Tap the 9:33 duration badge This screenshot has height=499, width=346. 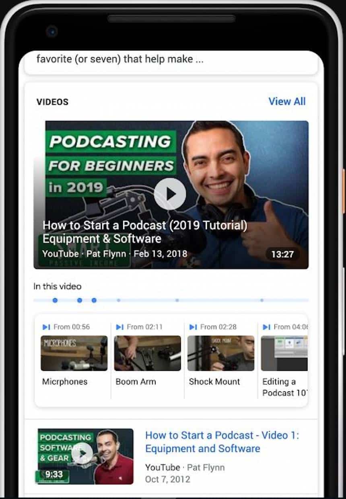(54, 474)
